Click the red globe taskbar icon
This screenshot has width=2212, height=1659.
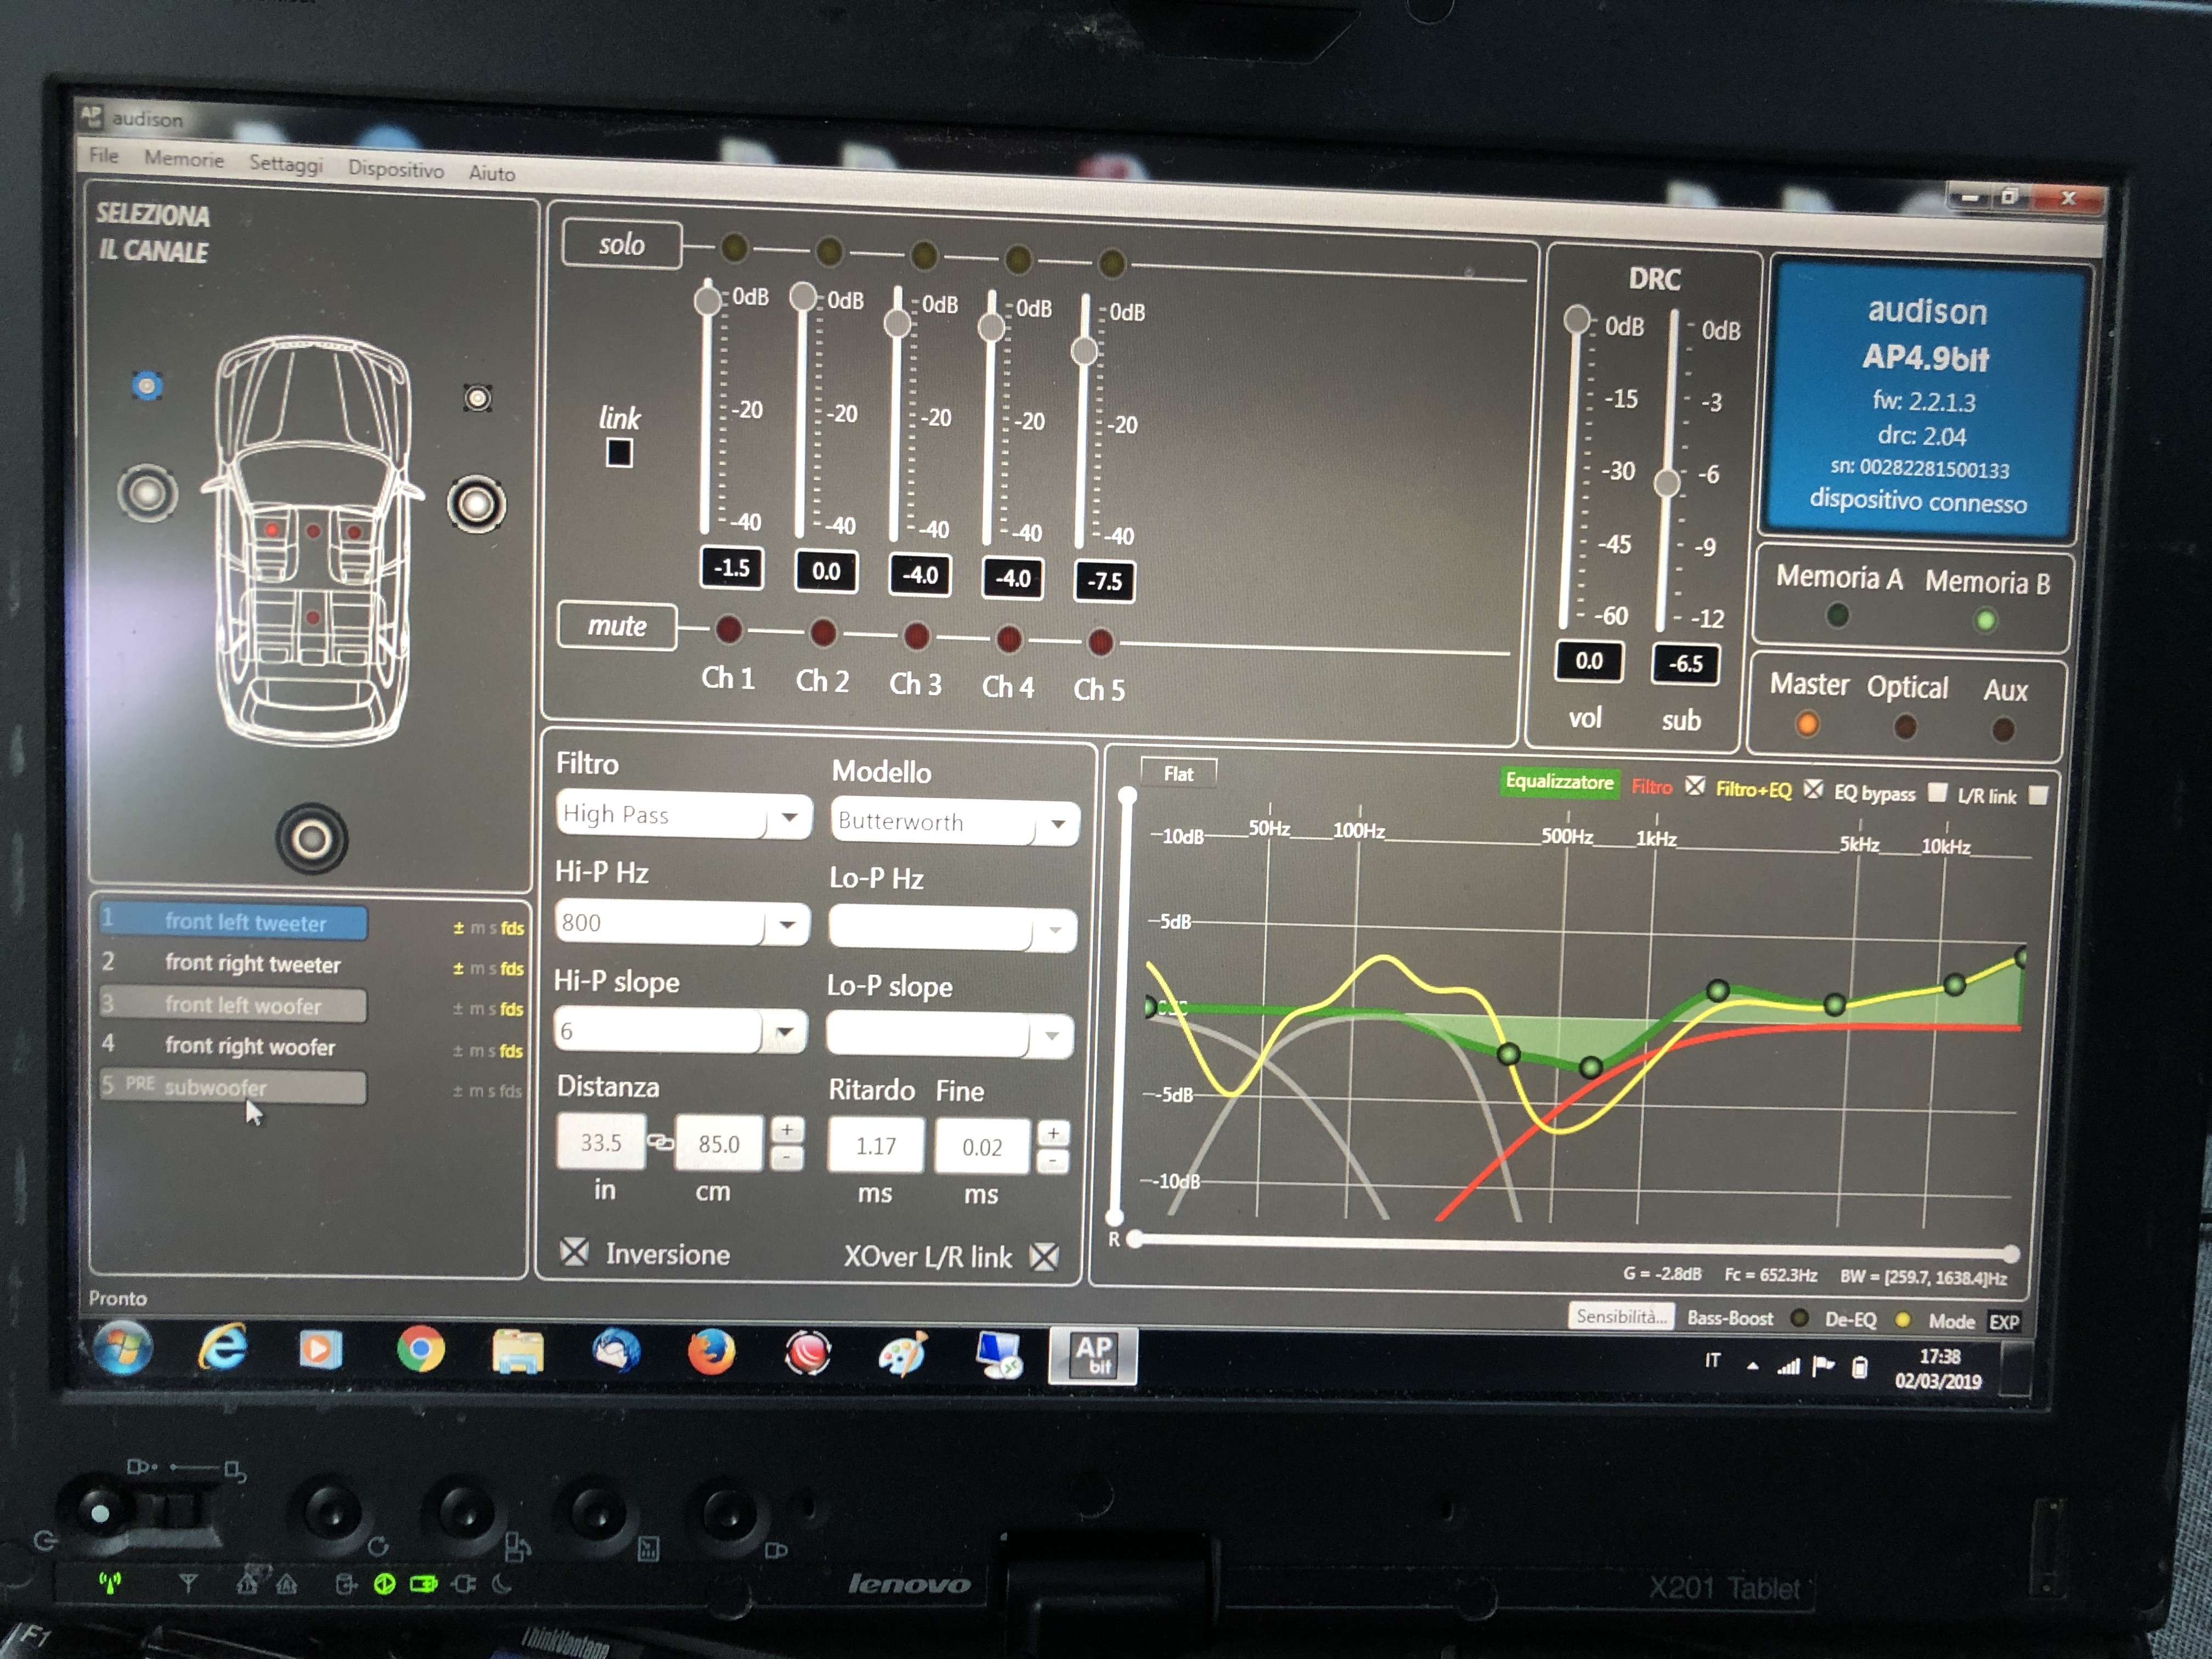tap(808, 1354)
